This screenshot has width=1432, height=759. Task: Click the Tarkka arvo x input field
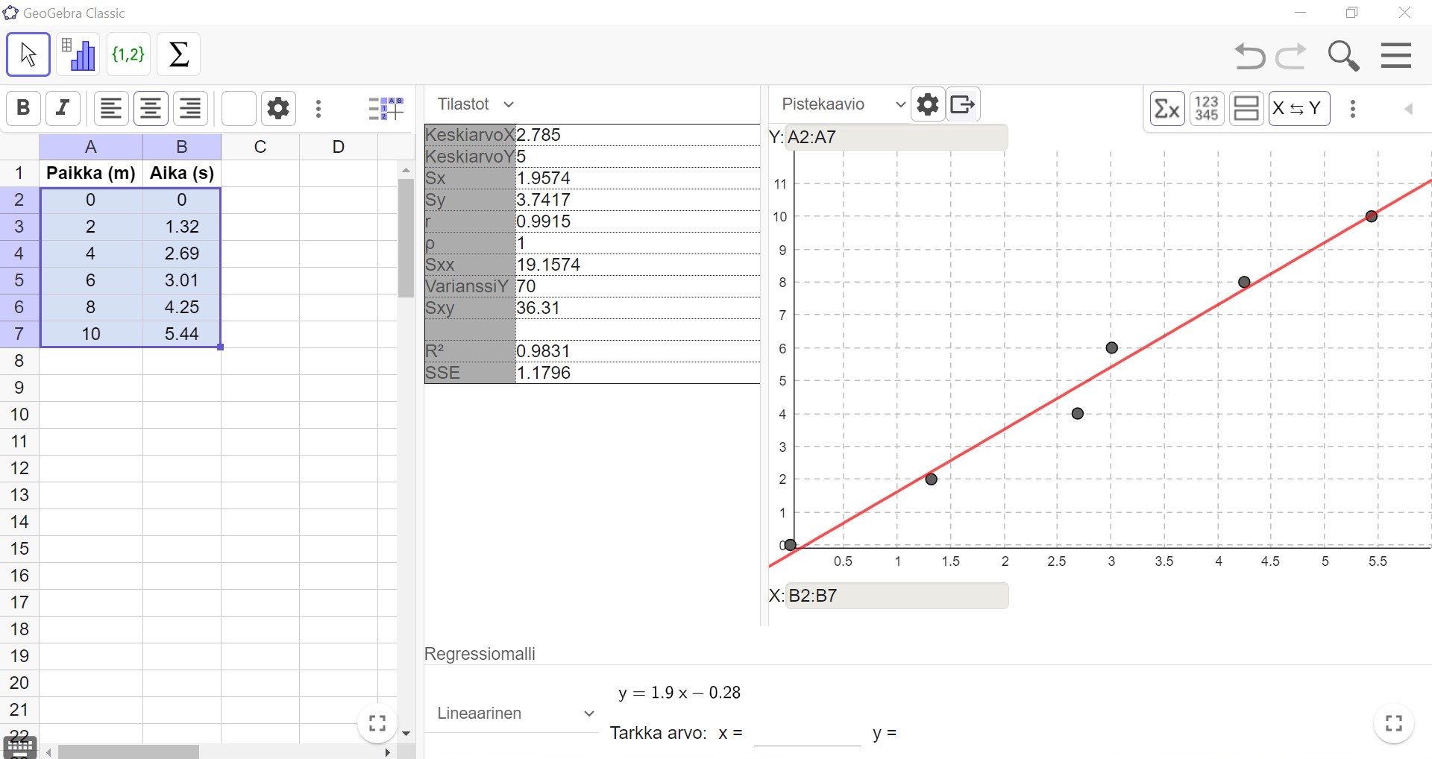point(807,733)
